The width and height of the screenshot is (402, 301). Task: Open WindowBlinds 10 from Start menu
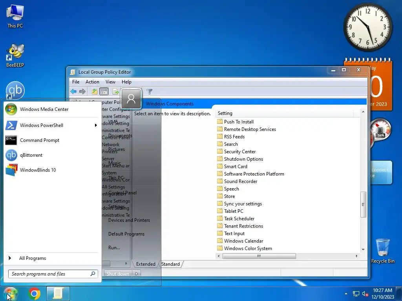[51, 170]
